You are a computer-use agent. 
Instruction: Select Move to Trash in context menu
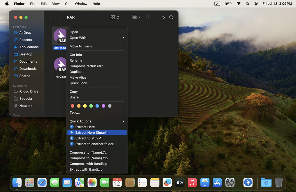click(x=81, y=46)
